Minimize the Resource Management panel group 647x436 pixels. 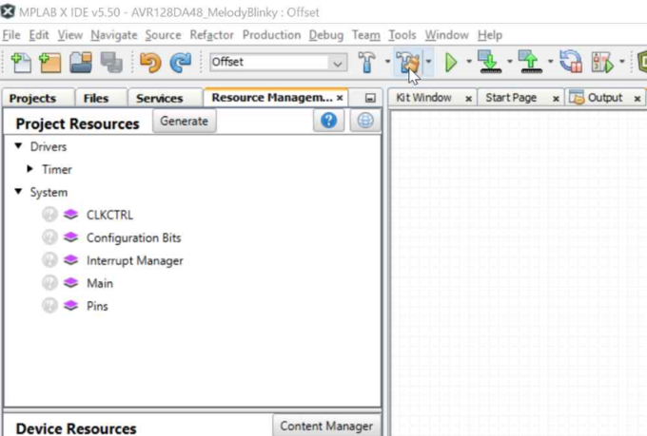click(x=370, y=98)
